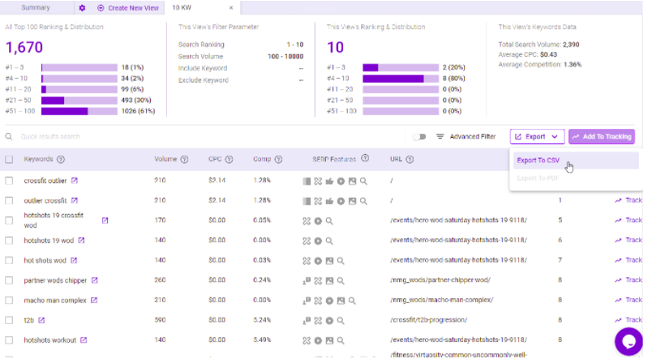Viewport: 648px width, 359px height.
Task: Click the Volume column header
Action: tap(165, 159)
